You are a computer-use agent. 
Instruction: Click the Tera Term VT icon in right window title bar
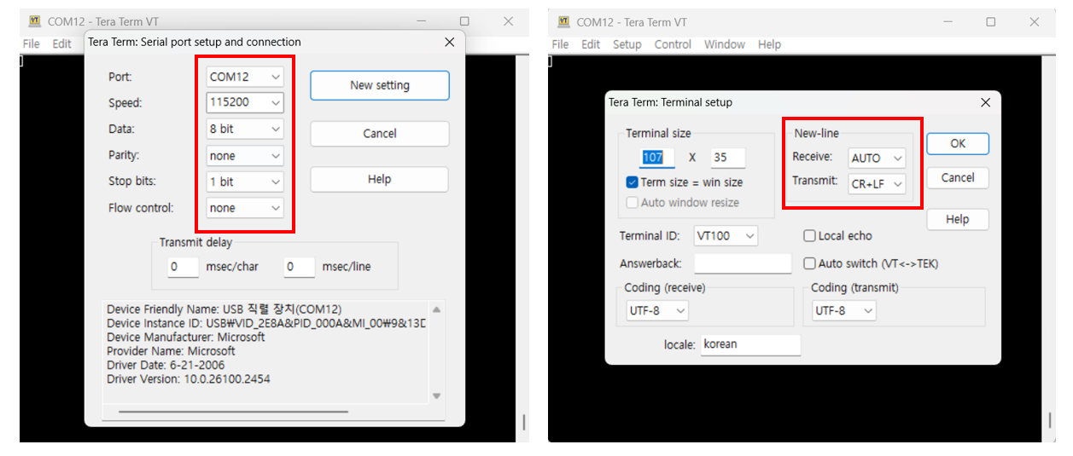[563, 22]
